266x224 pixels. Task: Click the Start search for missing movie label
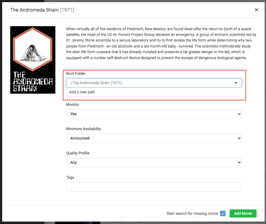click(x=192, y=213)
